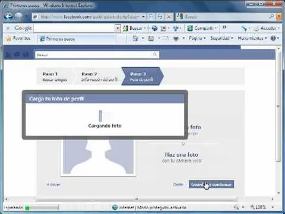Open the Página menu
The height and width of the screenshot is (214, 285).
pos(197,38)
